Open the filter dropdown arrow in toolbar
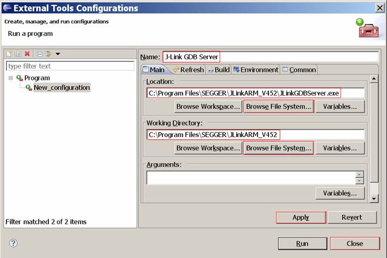 58,54
